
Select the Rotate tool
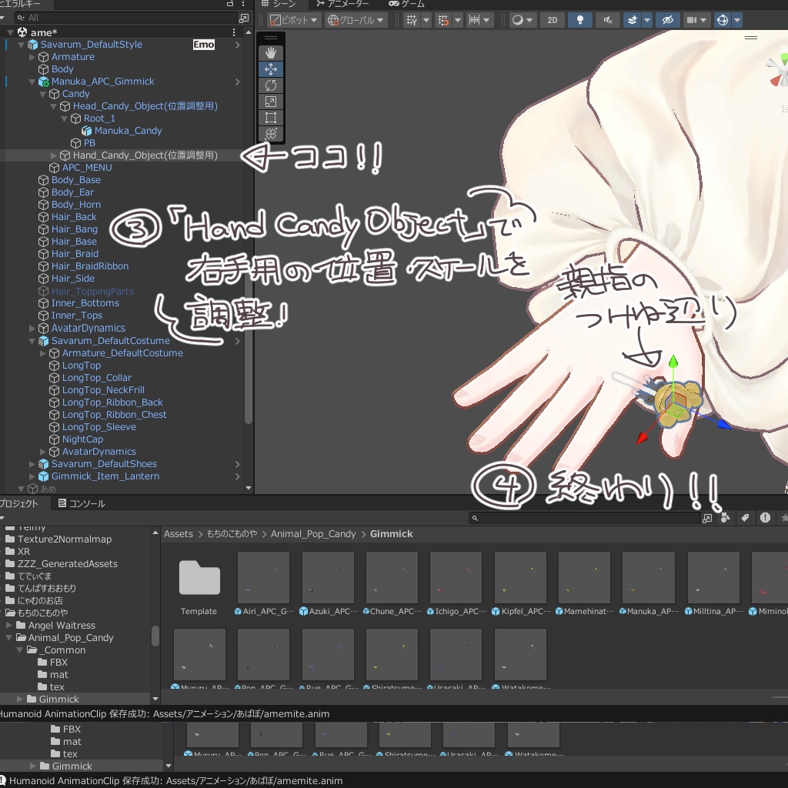pos(272,85)
